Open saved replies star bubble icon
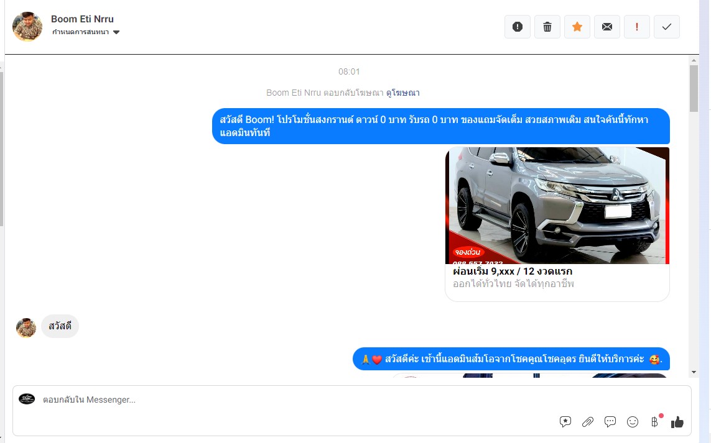 (565, 422)
